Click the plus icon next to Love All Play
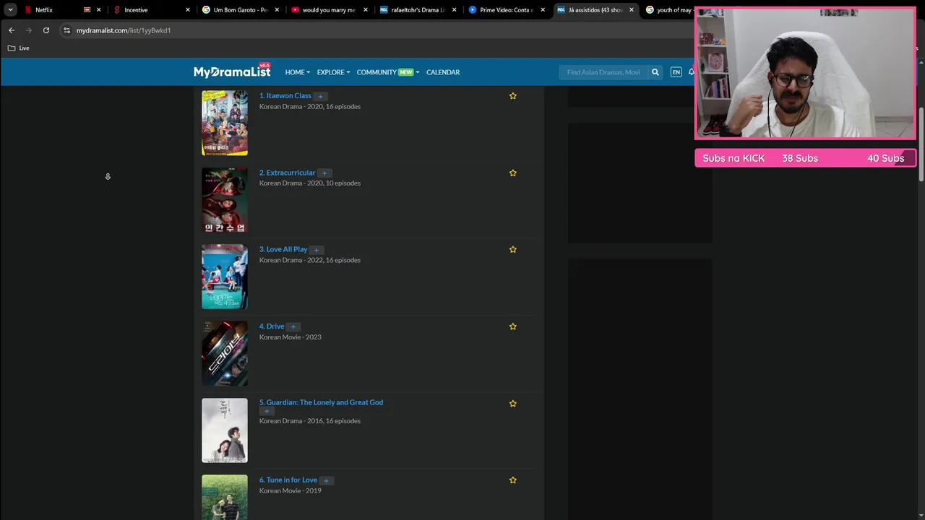Screen dimensions: 925x520 (x=316, y=250)
